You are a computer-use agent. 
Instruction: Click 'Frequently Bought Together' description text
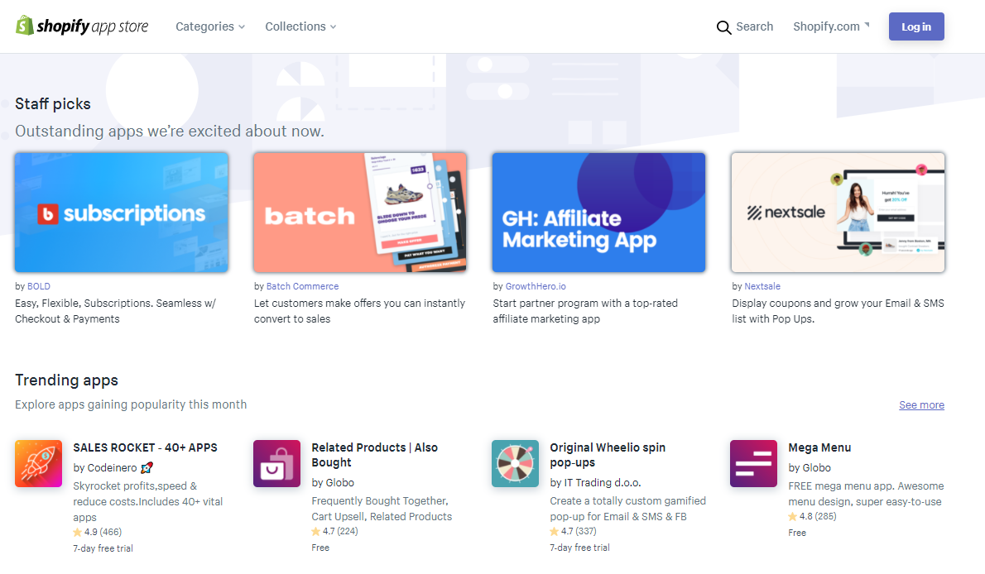382,509
